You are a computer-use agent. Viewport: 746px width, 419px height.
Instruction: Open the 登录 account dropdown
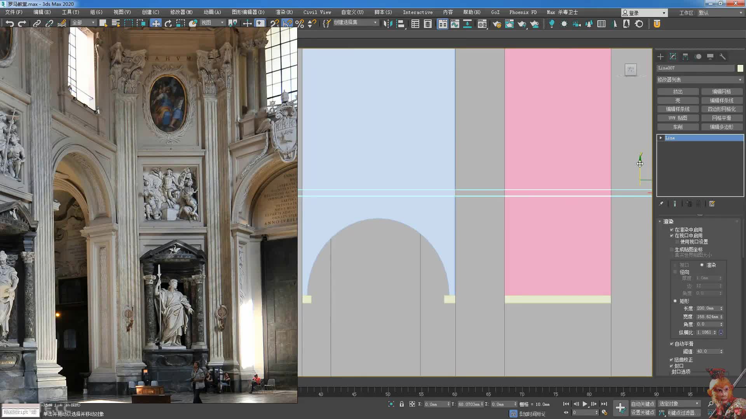click(644, 13)
